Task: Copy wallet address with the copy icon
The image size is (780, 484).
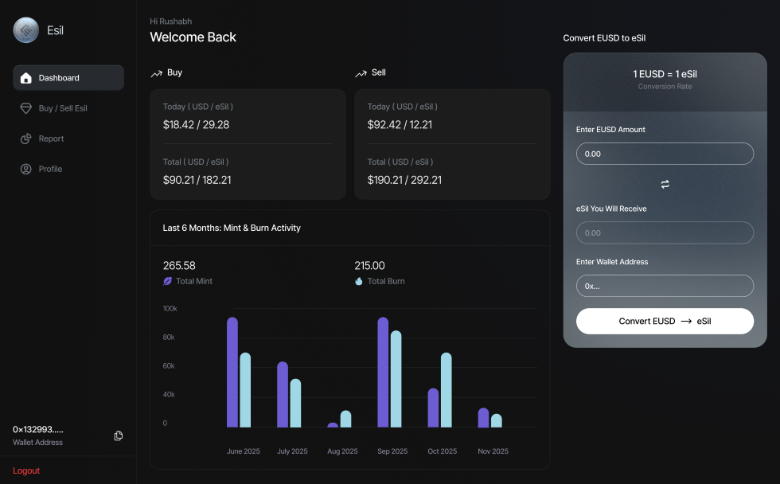Action: pos(119,435)
